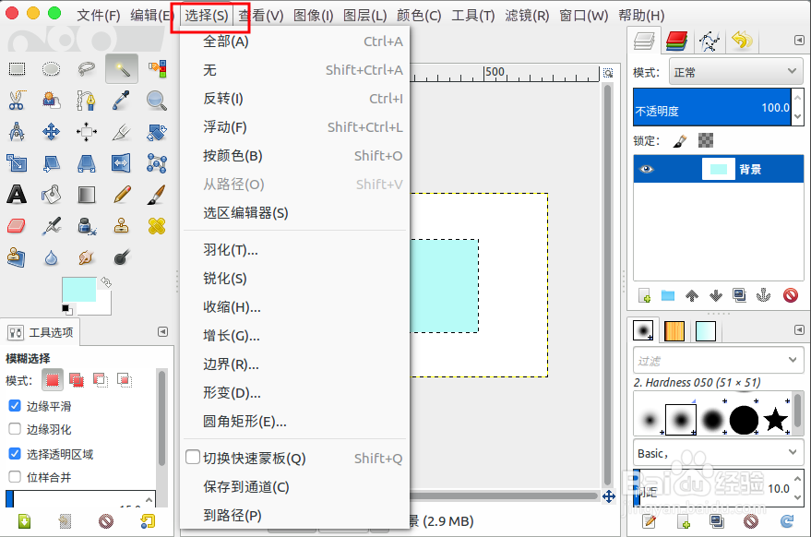811x537 pixels.
Task: Select the Foreground Select tool
Action: click(51, 100)
